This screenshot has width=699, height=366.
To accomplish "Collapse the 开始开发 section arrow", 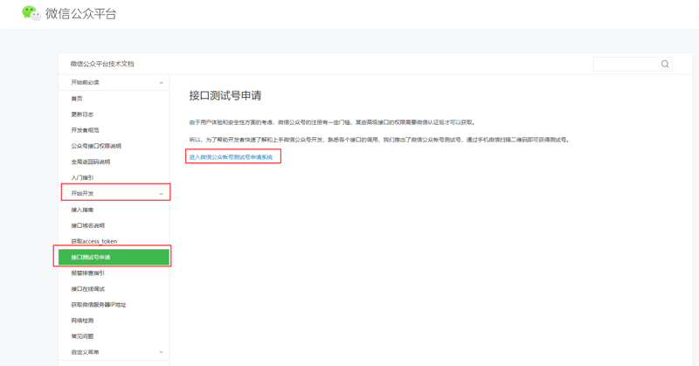I will tap(162, 193).
